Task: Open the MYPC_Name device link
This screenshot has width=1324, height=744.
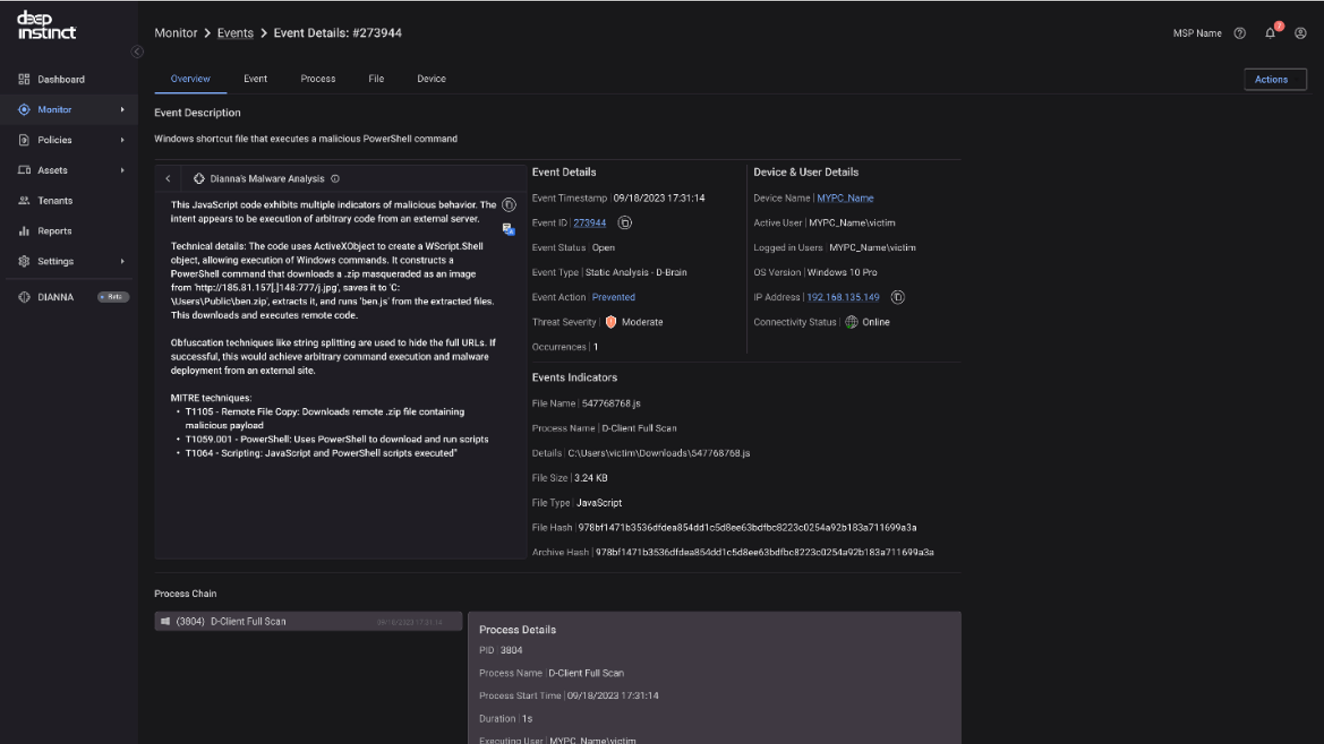Action: coord(845,198)
